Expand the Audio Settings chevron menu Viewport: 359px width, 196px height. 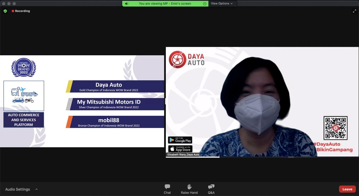(x=37, y=189)
